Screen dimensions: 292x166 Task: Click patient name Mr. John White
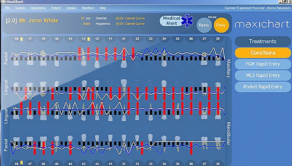38,20
